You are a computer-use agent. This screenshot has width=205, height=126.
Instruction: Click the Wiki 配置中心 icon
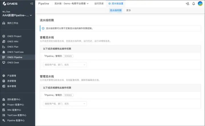tap(4, 110)
